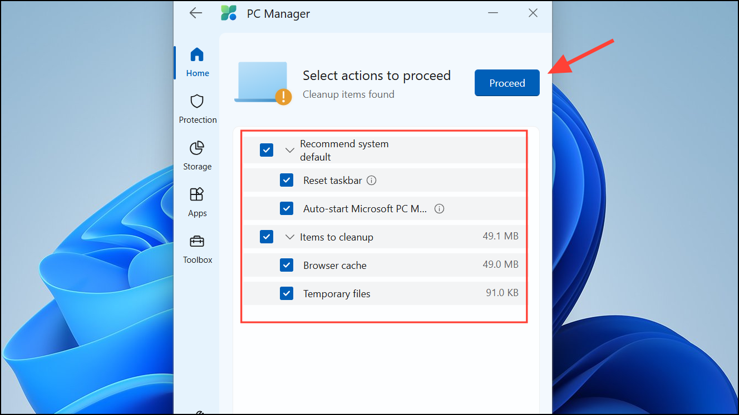Close the PC Manager window
This screenshot has height=415, width=739.
click(533, 13)
